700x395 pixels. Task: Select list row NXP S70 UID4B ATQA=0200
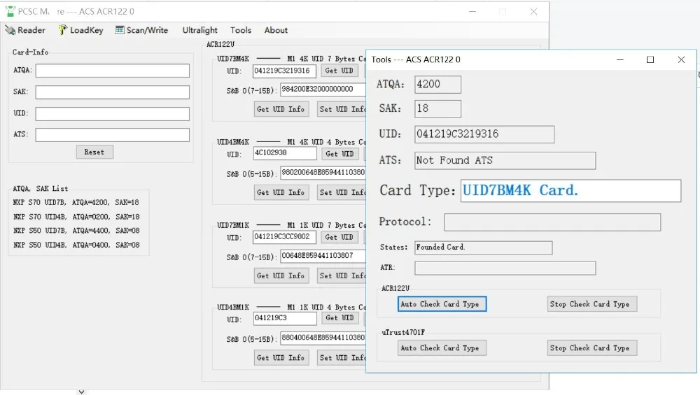(76, 217)
